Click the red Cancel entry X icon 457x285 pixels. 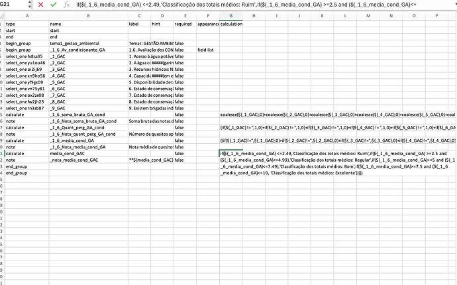[x=40, y=5]
